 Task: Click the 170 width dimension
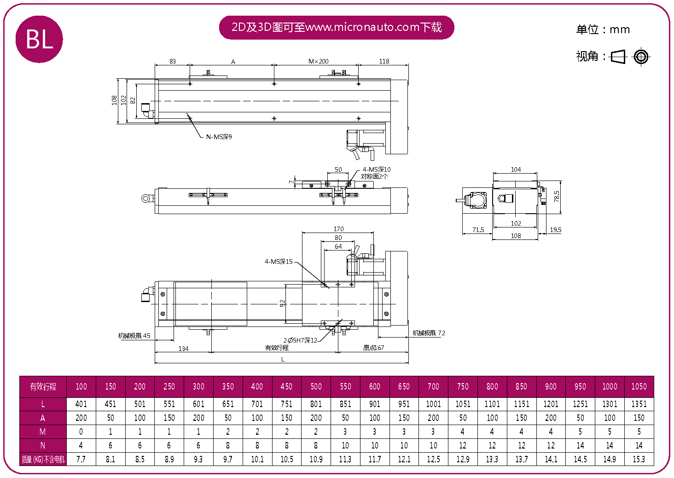click(338, 229)
